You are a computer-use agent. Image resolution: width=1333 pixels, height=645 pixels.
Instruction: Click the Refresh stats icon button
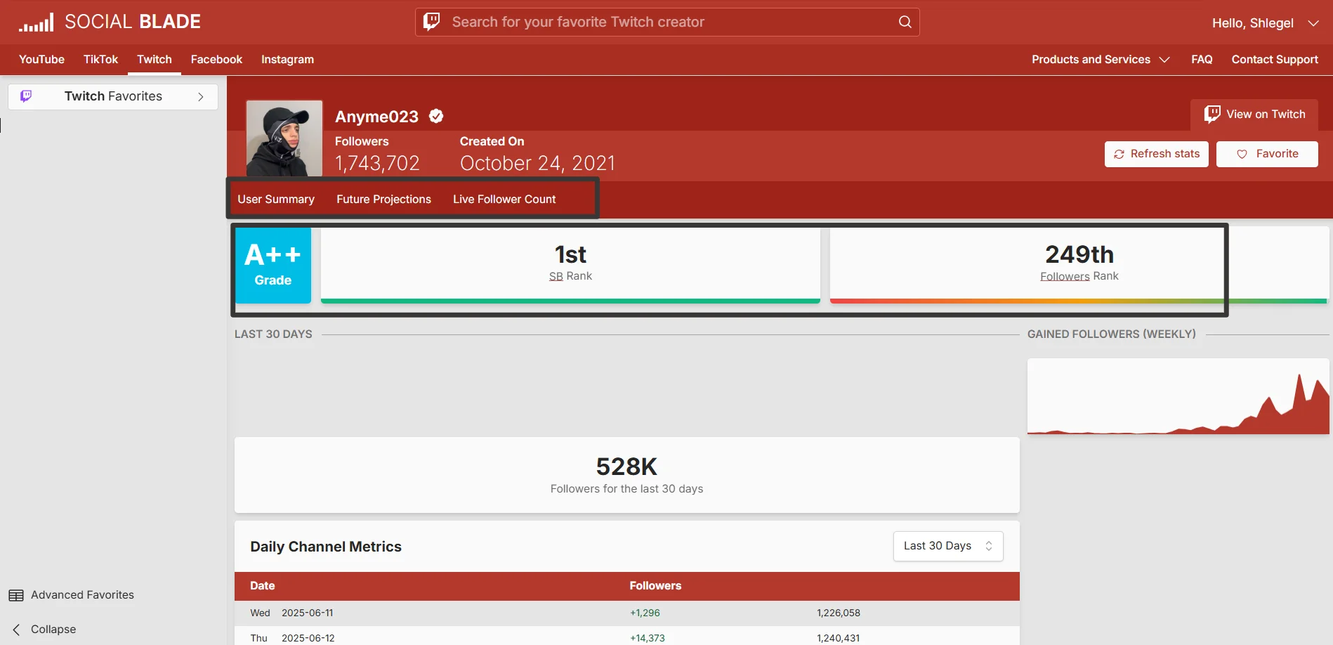1119,154
